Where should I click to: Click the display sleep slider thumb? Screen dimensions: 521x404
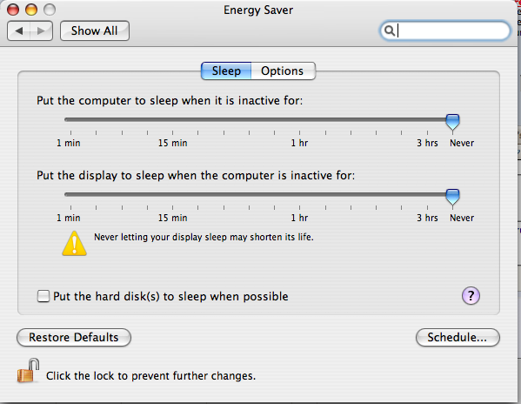(x=452, y=197)
